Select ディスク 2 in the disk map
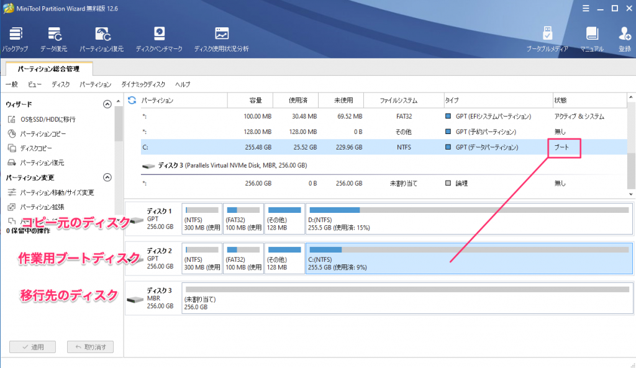Viewport: 636px width, 368px height. 153,259
